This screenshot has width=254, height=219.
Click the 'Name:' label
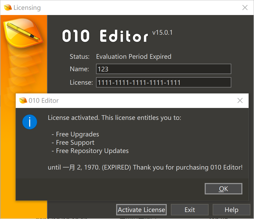80,69
